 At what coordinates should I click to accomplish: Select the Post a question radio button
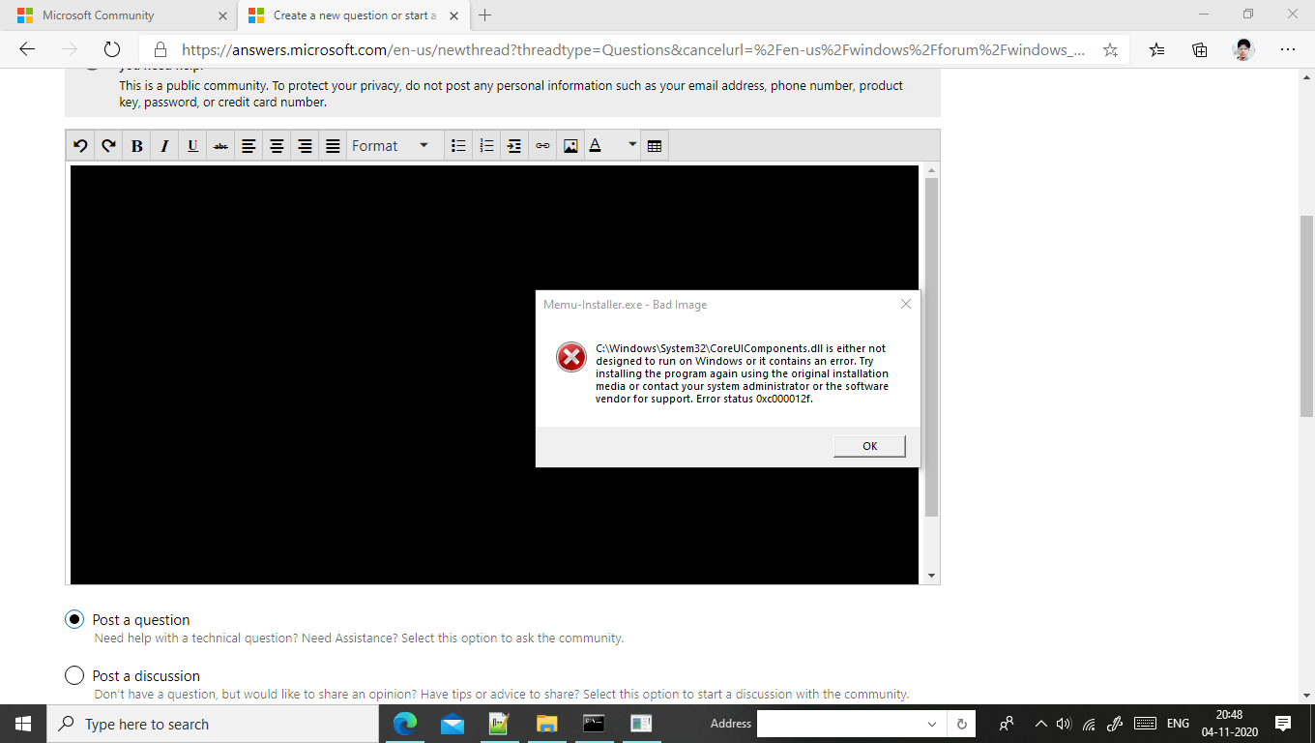[x=74, y=619]
